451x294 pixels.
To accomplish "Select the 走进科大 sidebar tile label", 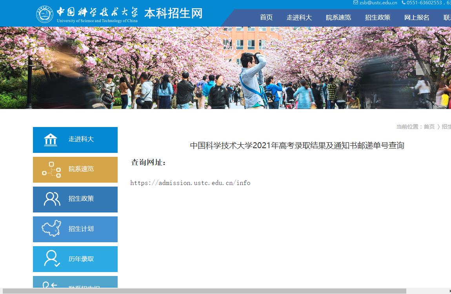I will pyautogui.click(x=81, y=139).
